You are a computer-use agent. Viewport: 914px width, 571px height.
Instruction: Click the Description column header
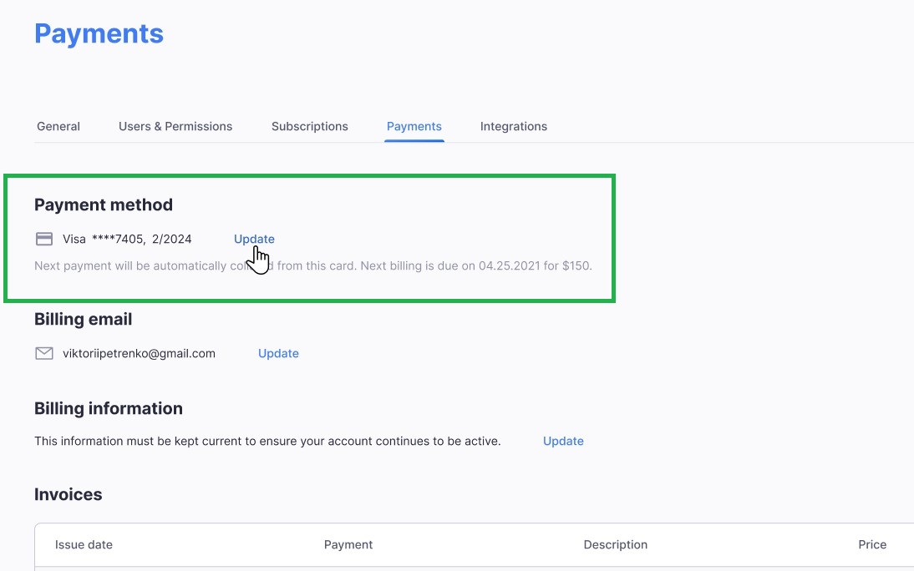tap(615, 544)
